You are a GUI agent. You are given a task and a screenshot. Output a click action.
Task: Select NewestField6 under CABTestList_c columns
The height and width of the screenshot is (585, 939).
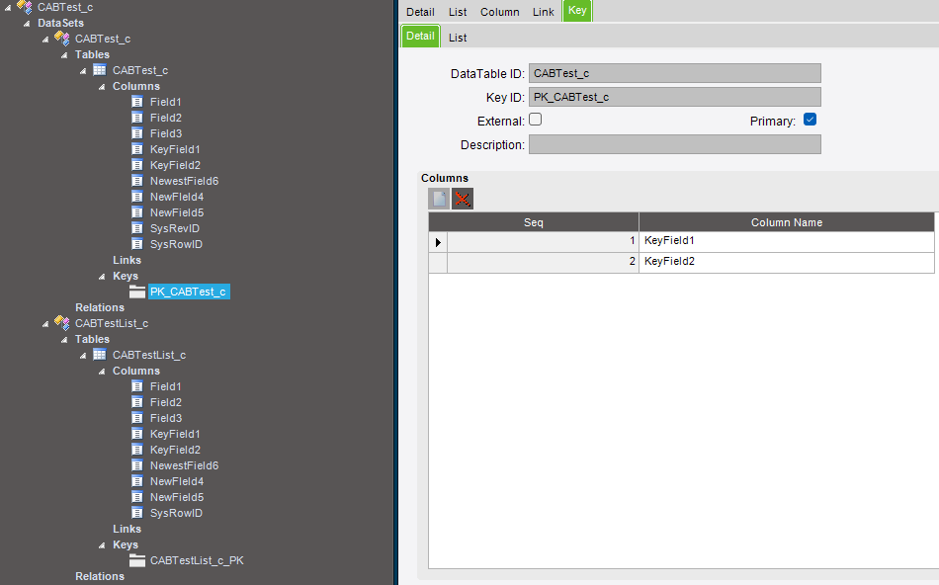[184, 465]
